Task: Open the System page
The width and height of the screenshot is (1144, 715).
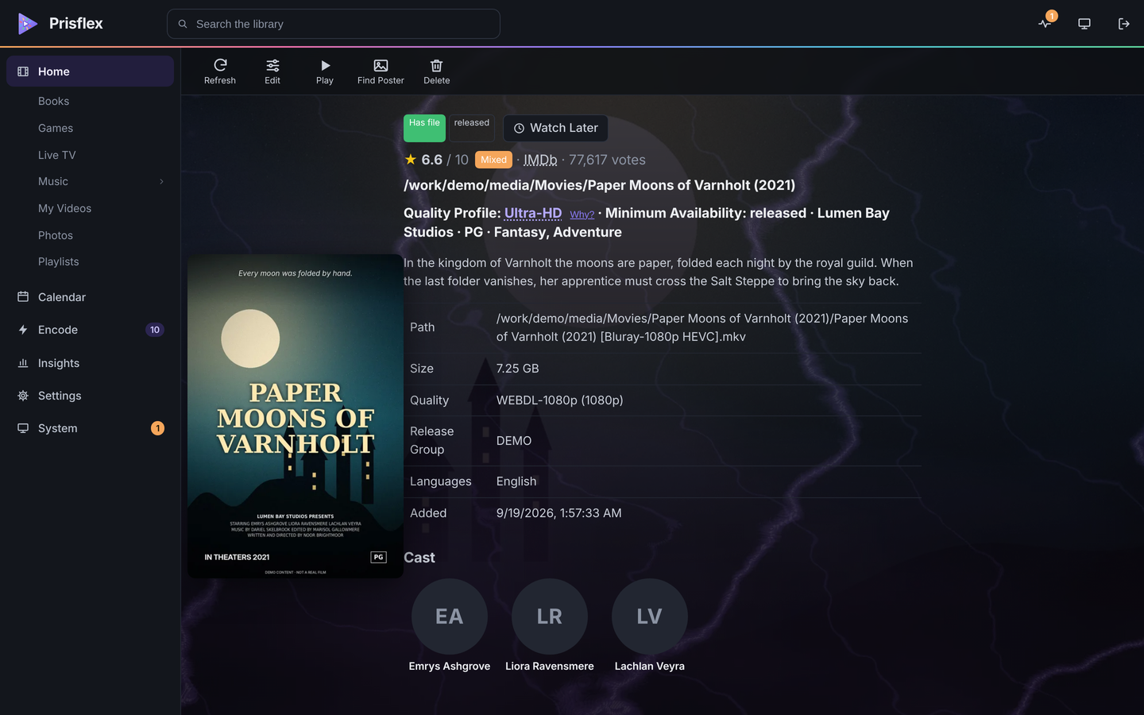Action: pyautogui.click(x=90, y=428)
